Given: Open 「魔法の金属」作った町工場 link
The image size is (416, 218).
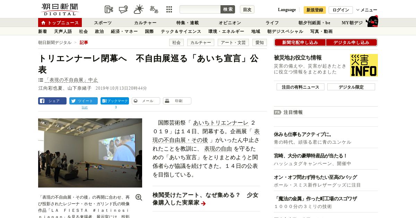Looking at the screenshot, I should [x=315, y=199].
